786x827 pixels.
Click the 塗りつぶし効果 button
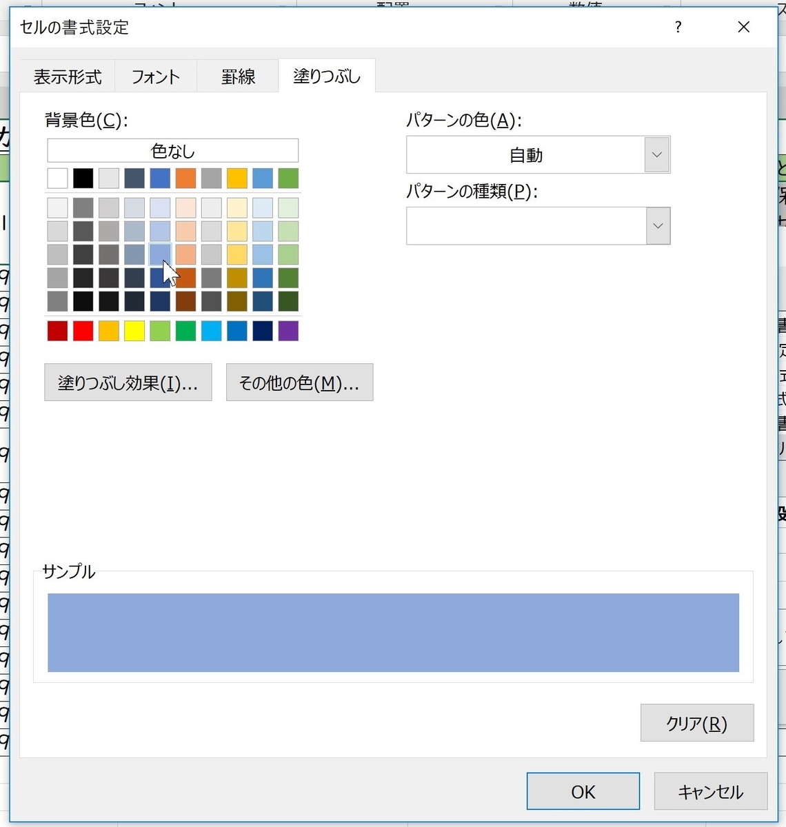tap(128, 382)
